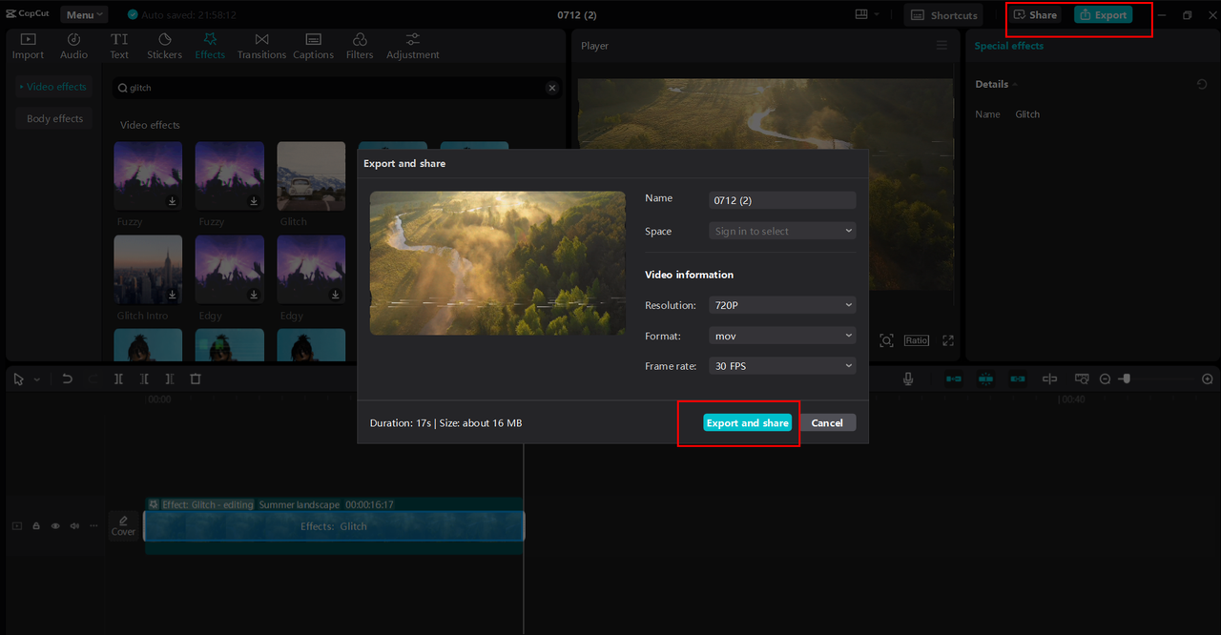Click the timeline zoom in plus icon
The width and height of the screenshot is (1221, 635).
[x=1208, y=379]
